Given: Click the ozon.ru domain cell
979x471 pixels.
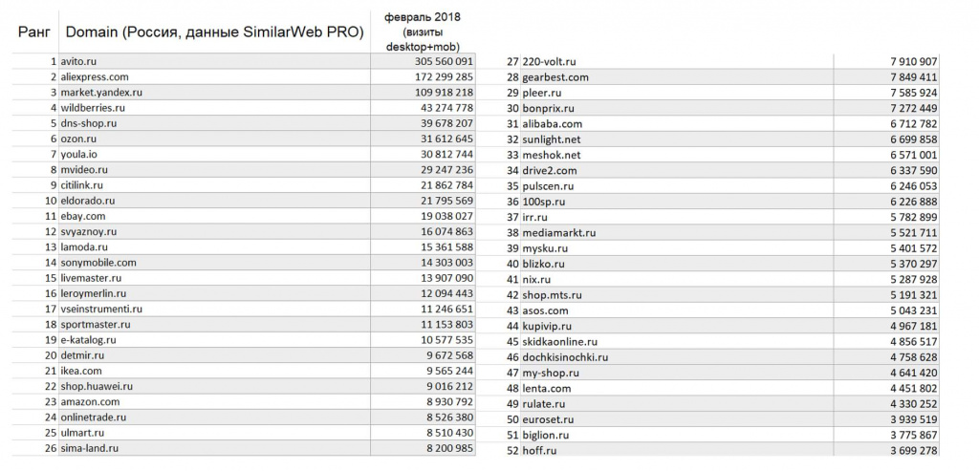Looking at the screenshot, I should pyautogui.click(x=77, y=139).
